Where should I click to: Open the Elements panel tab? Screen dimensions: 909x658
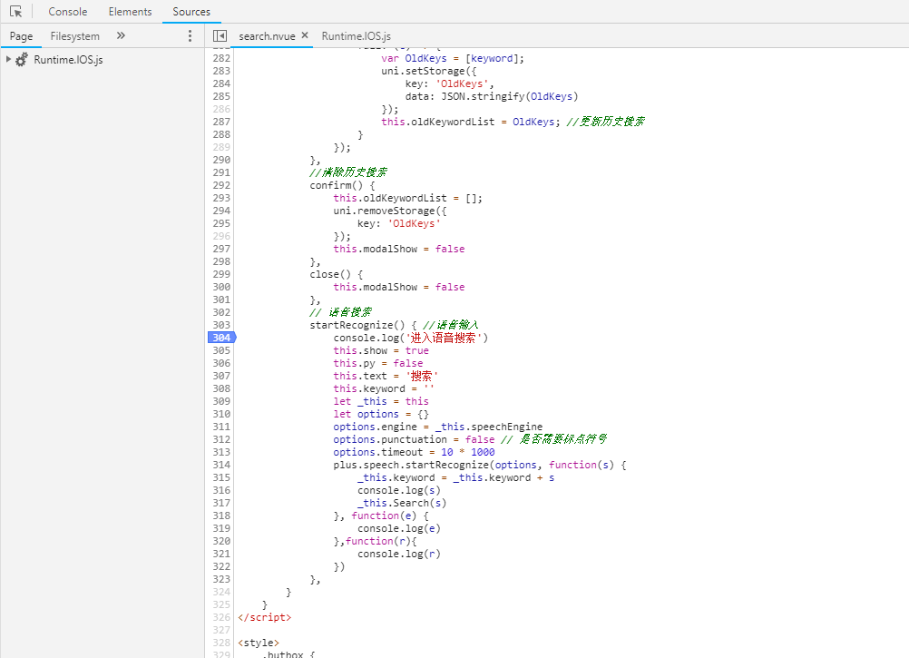[x=130, y=12]
